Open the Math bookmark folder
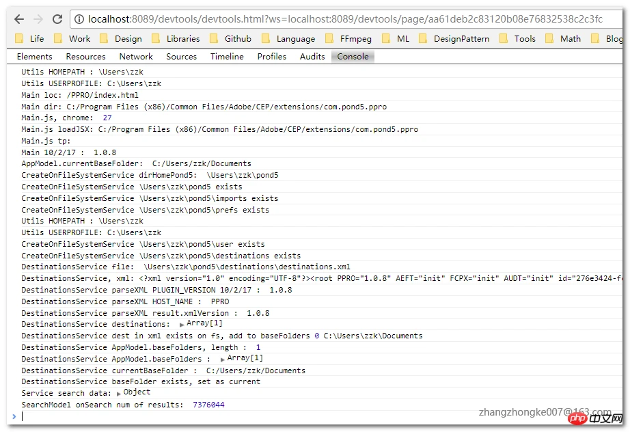The height and width of the screenshot is (432, 630). (563, 38)
